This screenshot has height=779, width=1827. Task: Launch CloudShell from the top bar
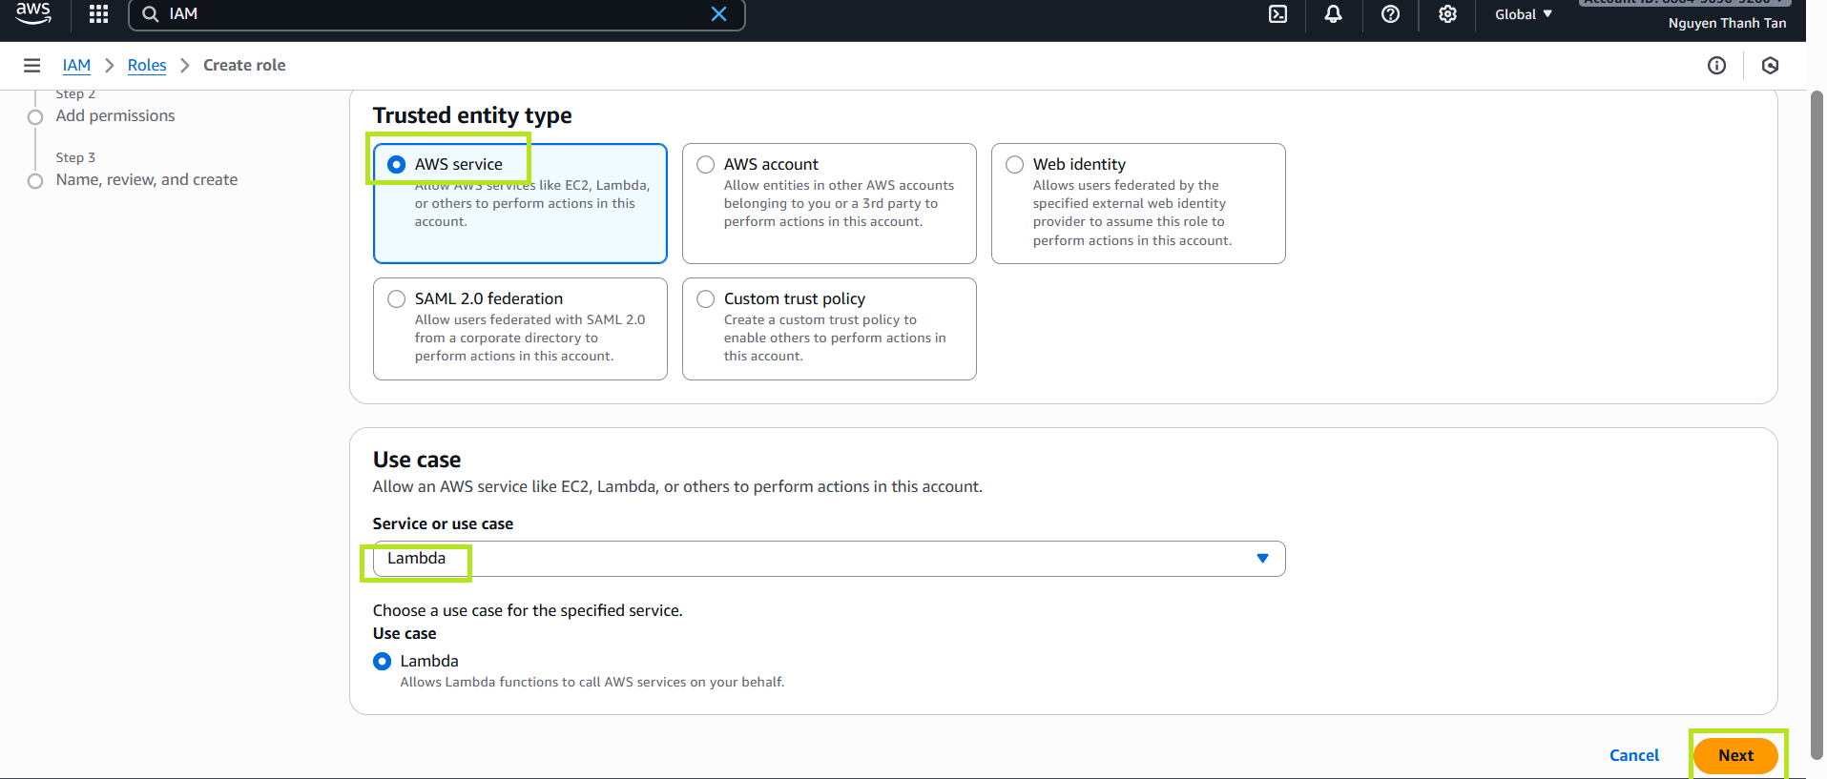tap(1277, 14)
